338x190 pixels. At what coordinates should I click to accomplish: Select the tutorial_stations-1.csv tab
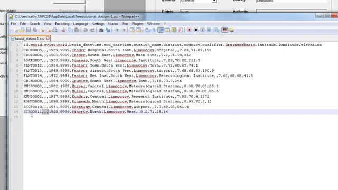coord(30,39)
